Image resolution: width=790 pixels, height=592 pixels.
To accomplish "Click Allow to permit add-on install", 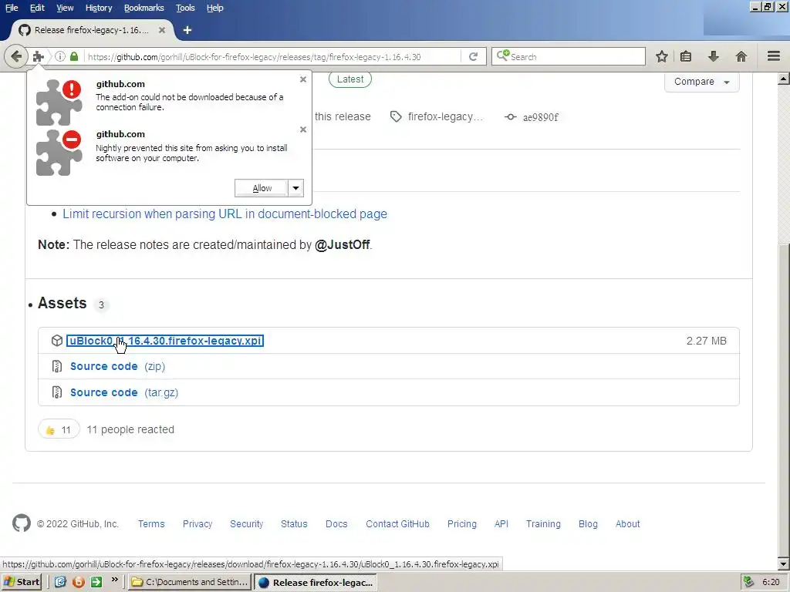I will [262, 188].
